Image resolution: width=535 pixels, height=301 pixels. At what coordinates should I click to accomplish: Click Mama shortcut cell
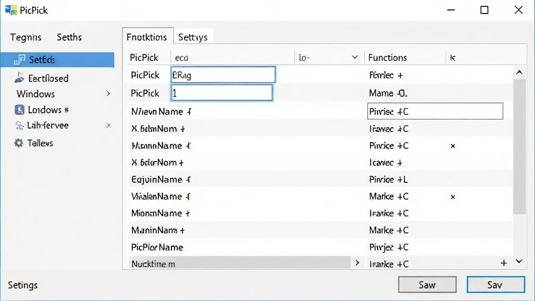click(388, 93)
